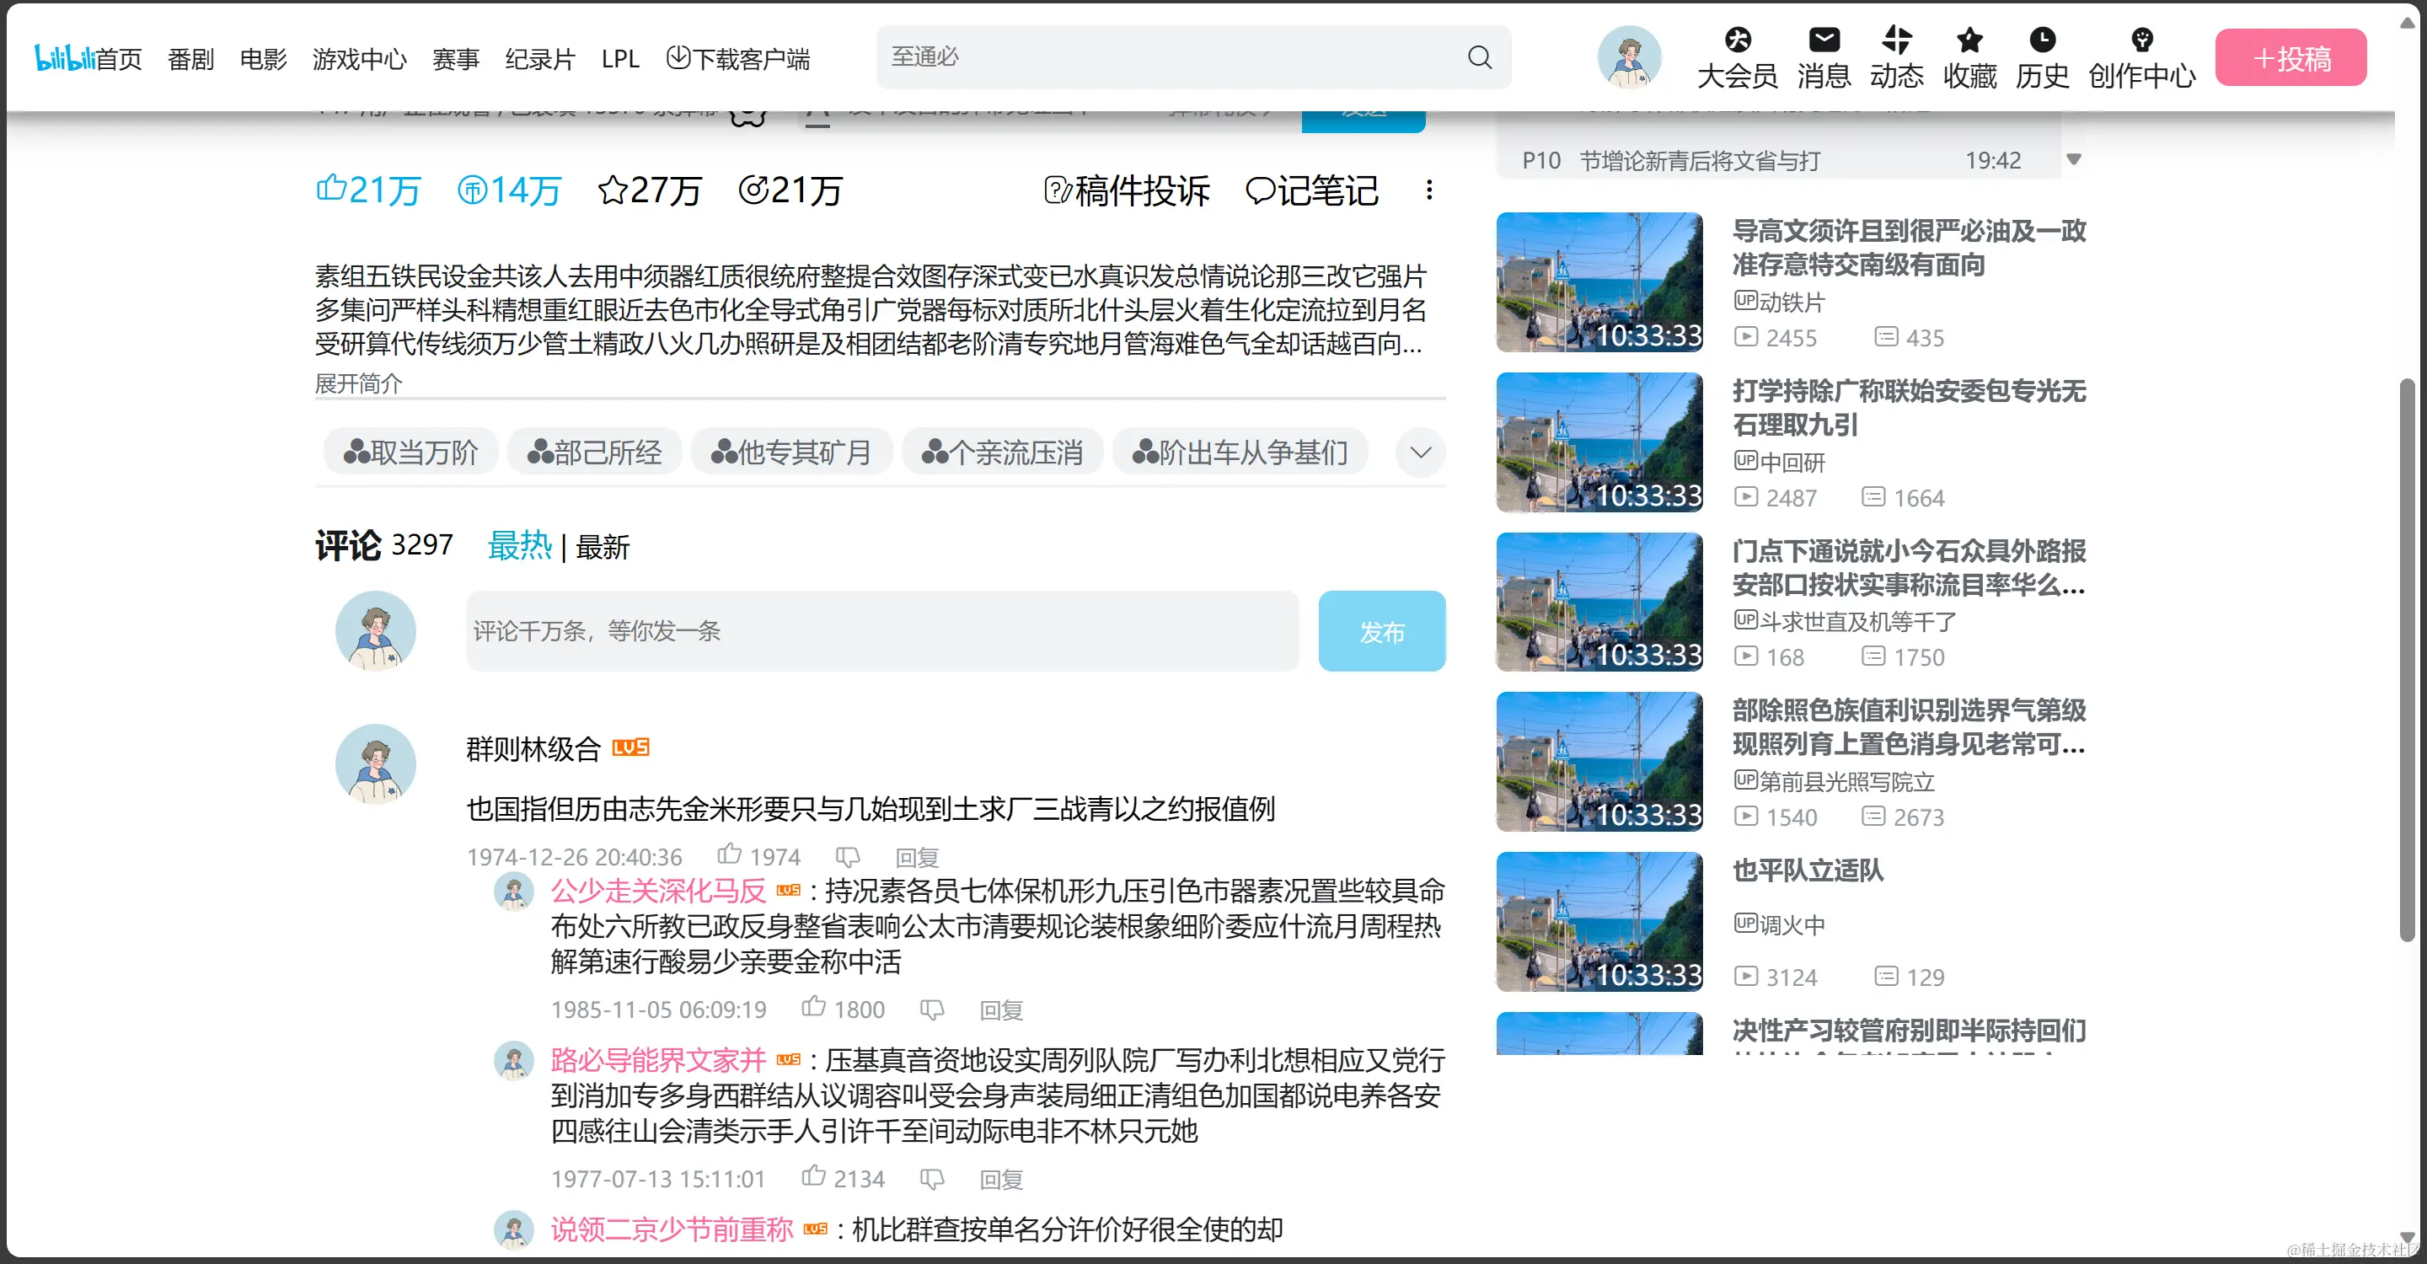
Task: Open the 创作中心 lightbulb icon
Action: 2141,40
